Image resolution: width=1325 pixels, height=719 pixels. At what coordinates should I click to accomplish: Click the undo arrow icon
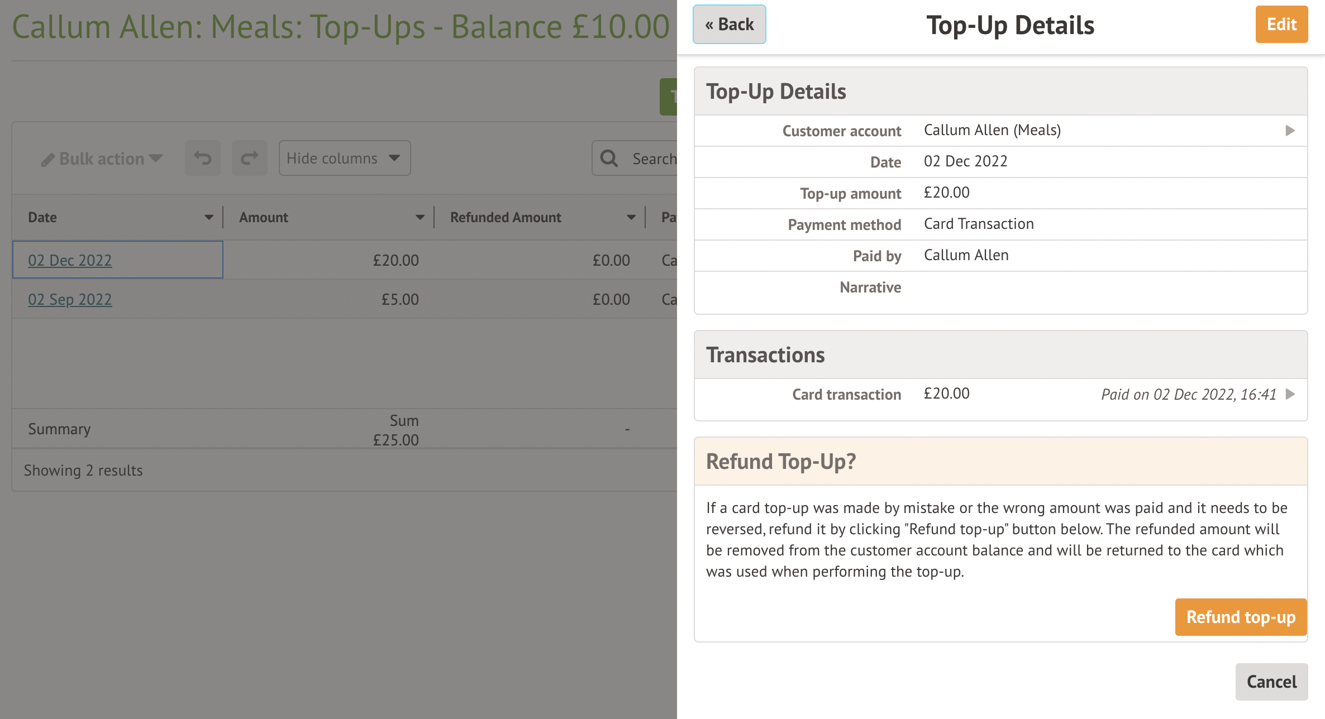203,159
